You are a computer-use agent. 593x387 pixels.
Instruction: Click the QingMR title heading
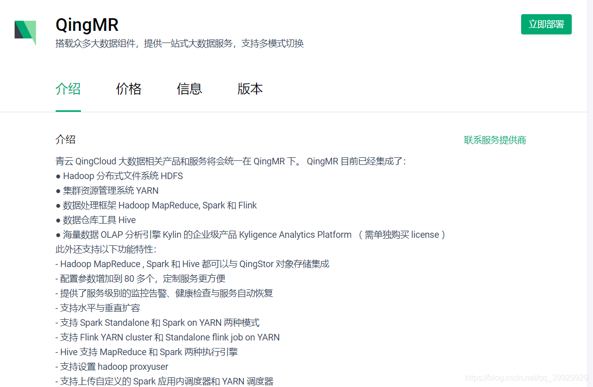point(87,25)
